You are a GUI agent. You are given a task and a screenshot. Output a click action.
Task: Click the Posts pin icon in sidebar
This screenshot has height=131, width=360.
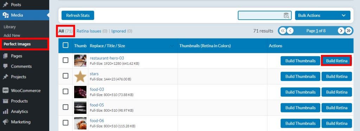[6, 5]
